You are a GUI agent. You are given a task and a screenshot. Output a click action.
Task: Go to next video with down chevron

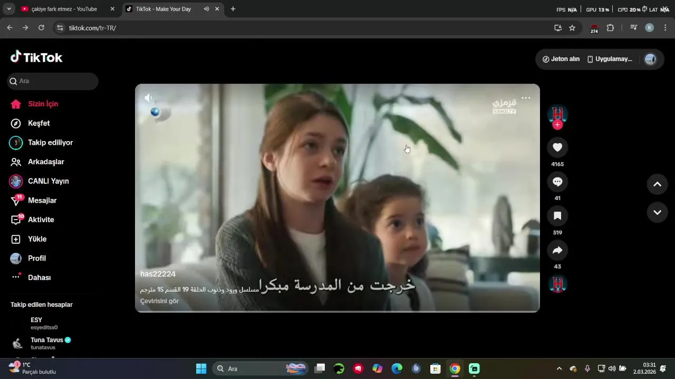[657, 213]
